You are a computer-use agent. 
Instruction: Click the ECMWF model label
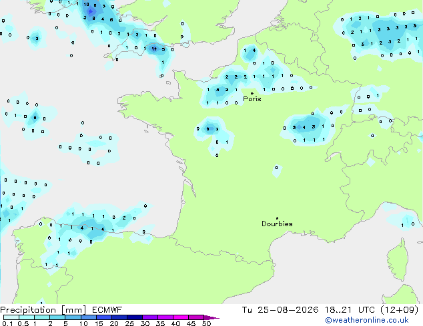[107, 310]
